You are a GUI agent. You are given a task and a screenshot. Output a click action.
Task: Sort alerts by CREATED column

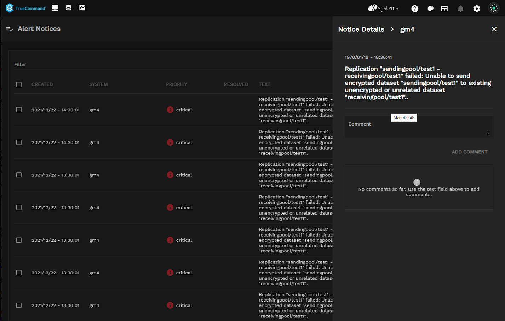point(42,84)
